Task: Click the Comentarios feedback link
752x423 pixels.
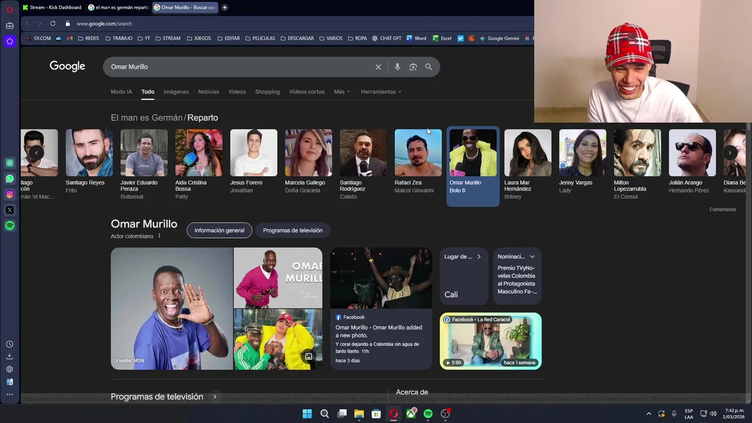Action: coord(723,210)
